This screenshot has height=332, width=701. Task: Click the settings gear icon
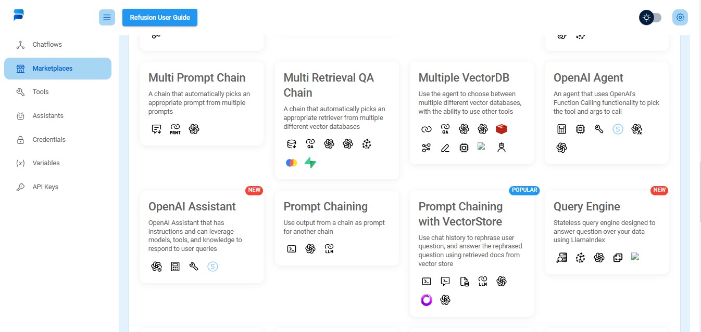680,17
